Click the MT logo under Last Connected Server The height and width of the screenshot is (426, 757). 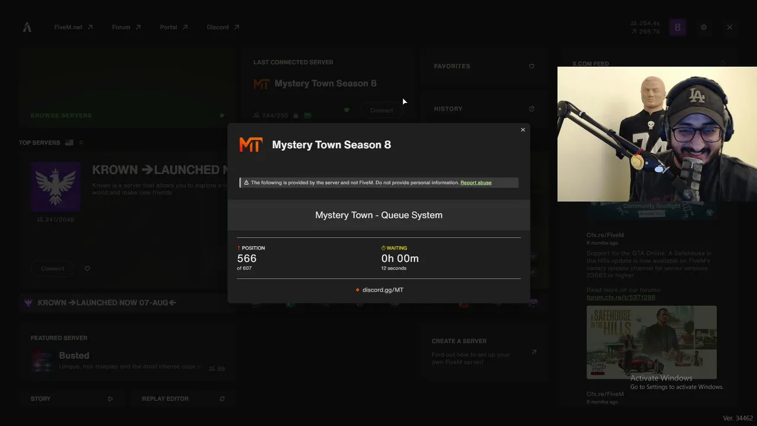(261, 84)
